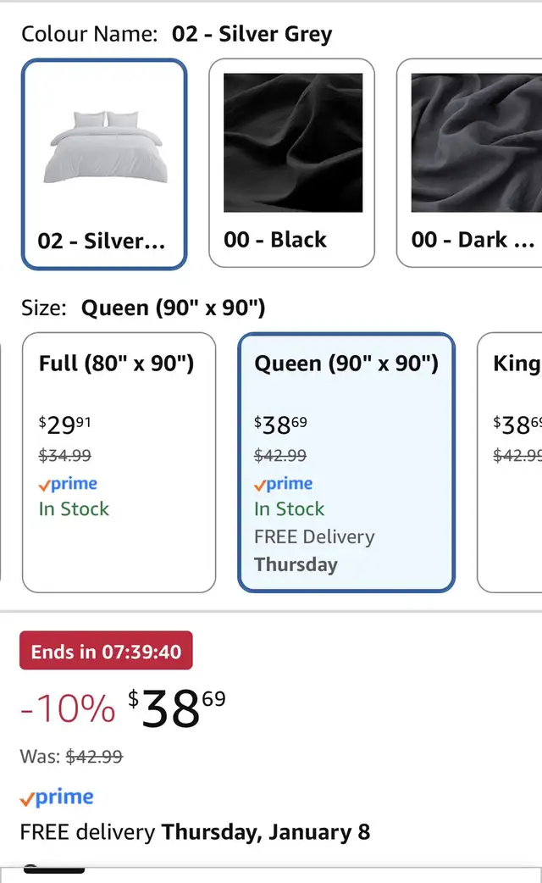Click the large $38.69 deal price
This screenshot has width=542, height=883.
click(x=177, y=708)
